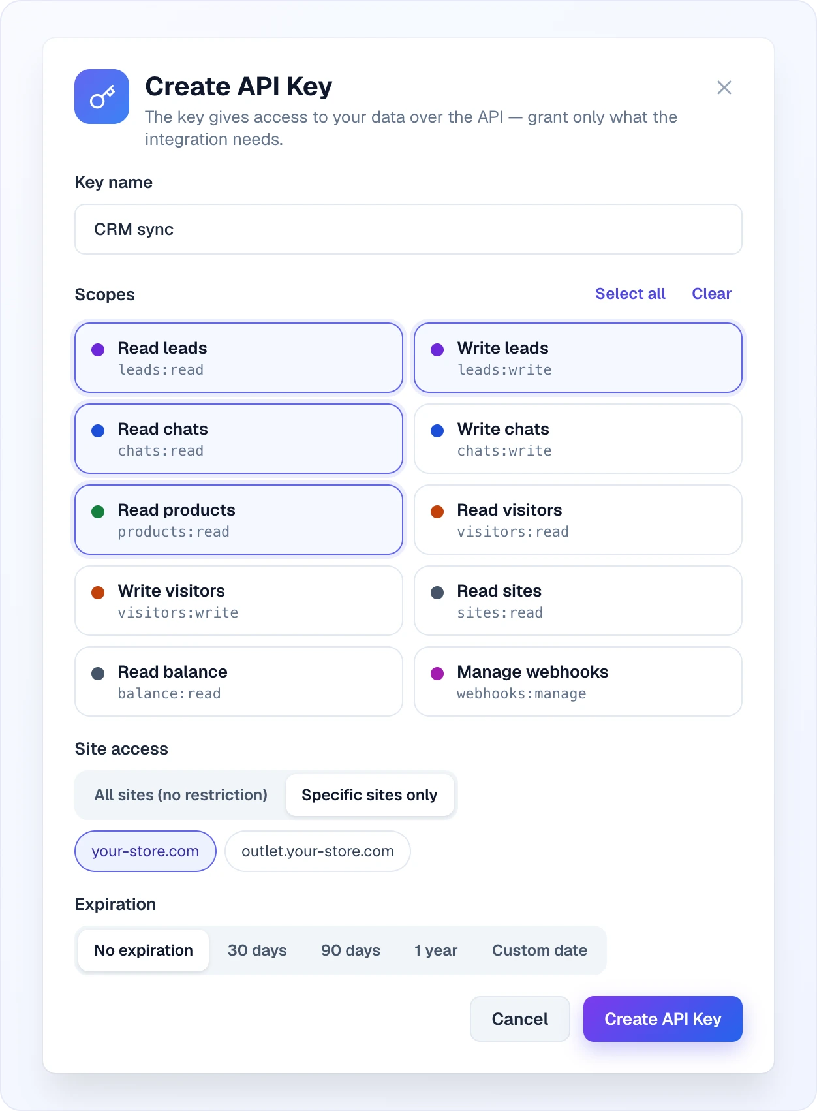Toggle the Write leads scope
Image resolution: width=817 pixels, height=1111 pixels.
coord(578,358)
